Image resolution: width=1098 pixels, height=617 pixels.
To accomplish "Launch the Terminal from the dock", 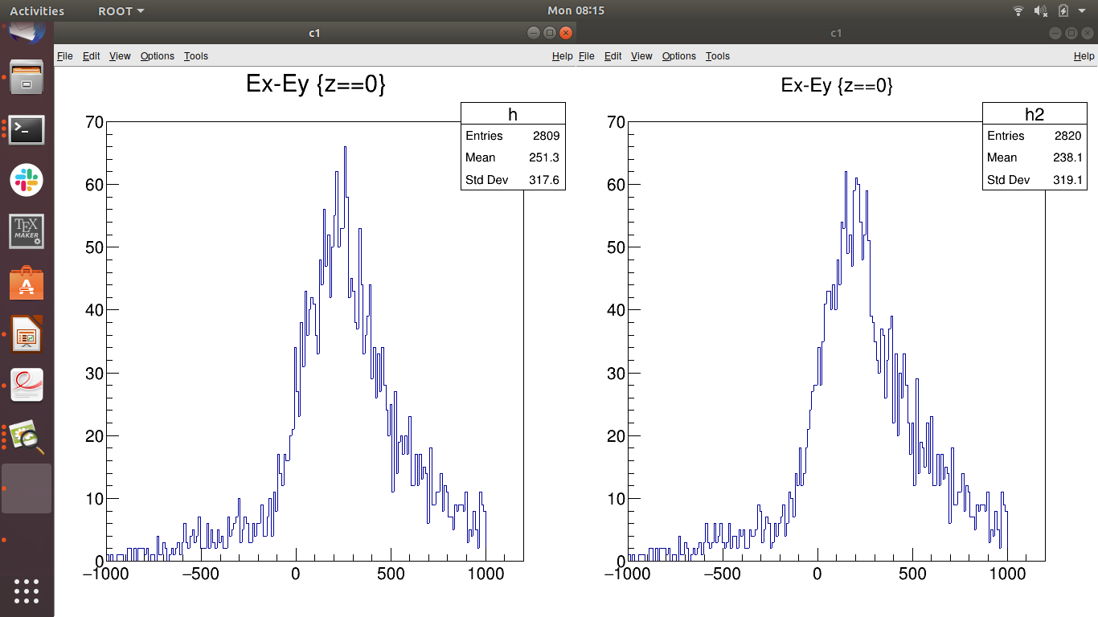I will [27, 129].
